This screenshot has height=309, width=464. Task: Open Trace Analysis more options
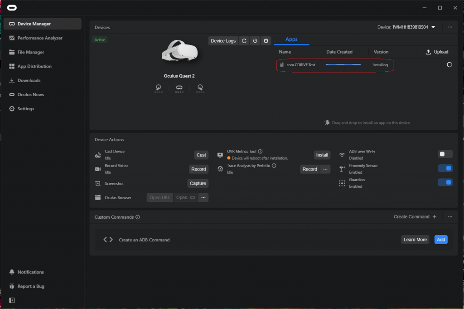coord(325,169)
